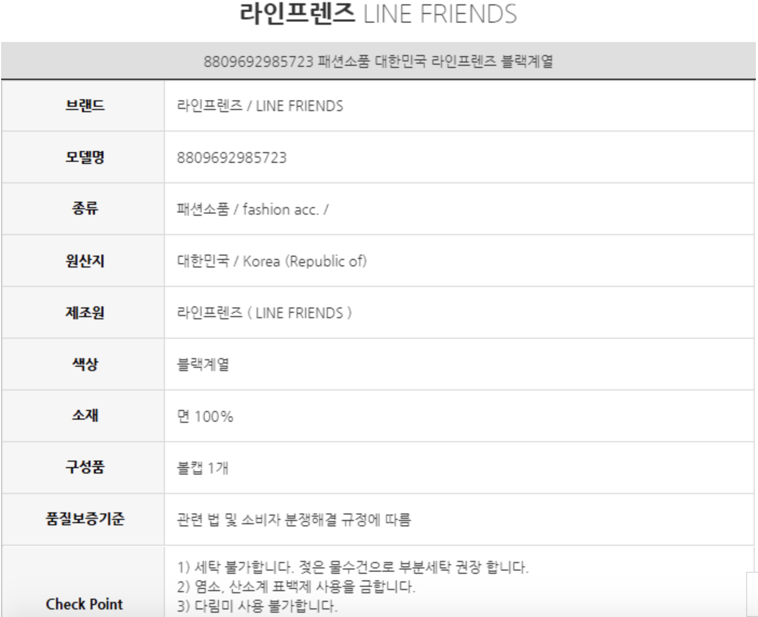Select the 색상 row label
The height and width of the screenshot is (617, 758).
click(85, 365)
